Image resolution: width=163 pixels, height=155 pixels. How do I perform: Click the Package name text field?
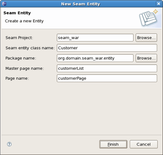pyautogui.click(x=95, y=58)
